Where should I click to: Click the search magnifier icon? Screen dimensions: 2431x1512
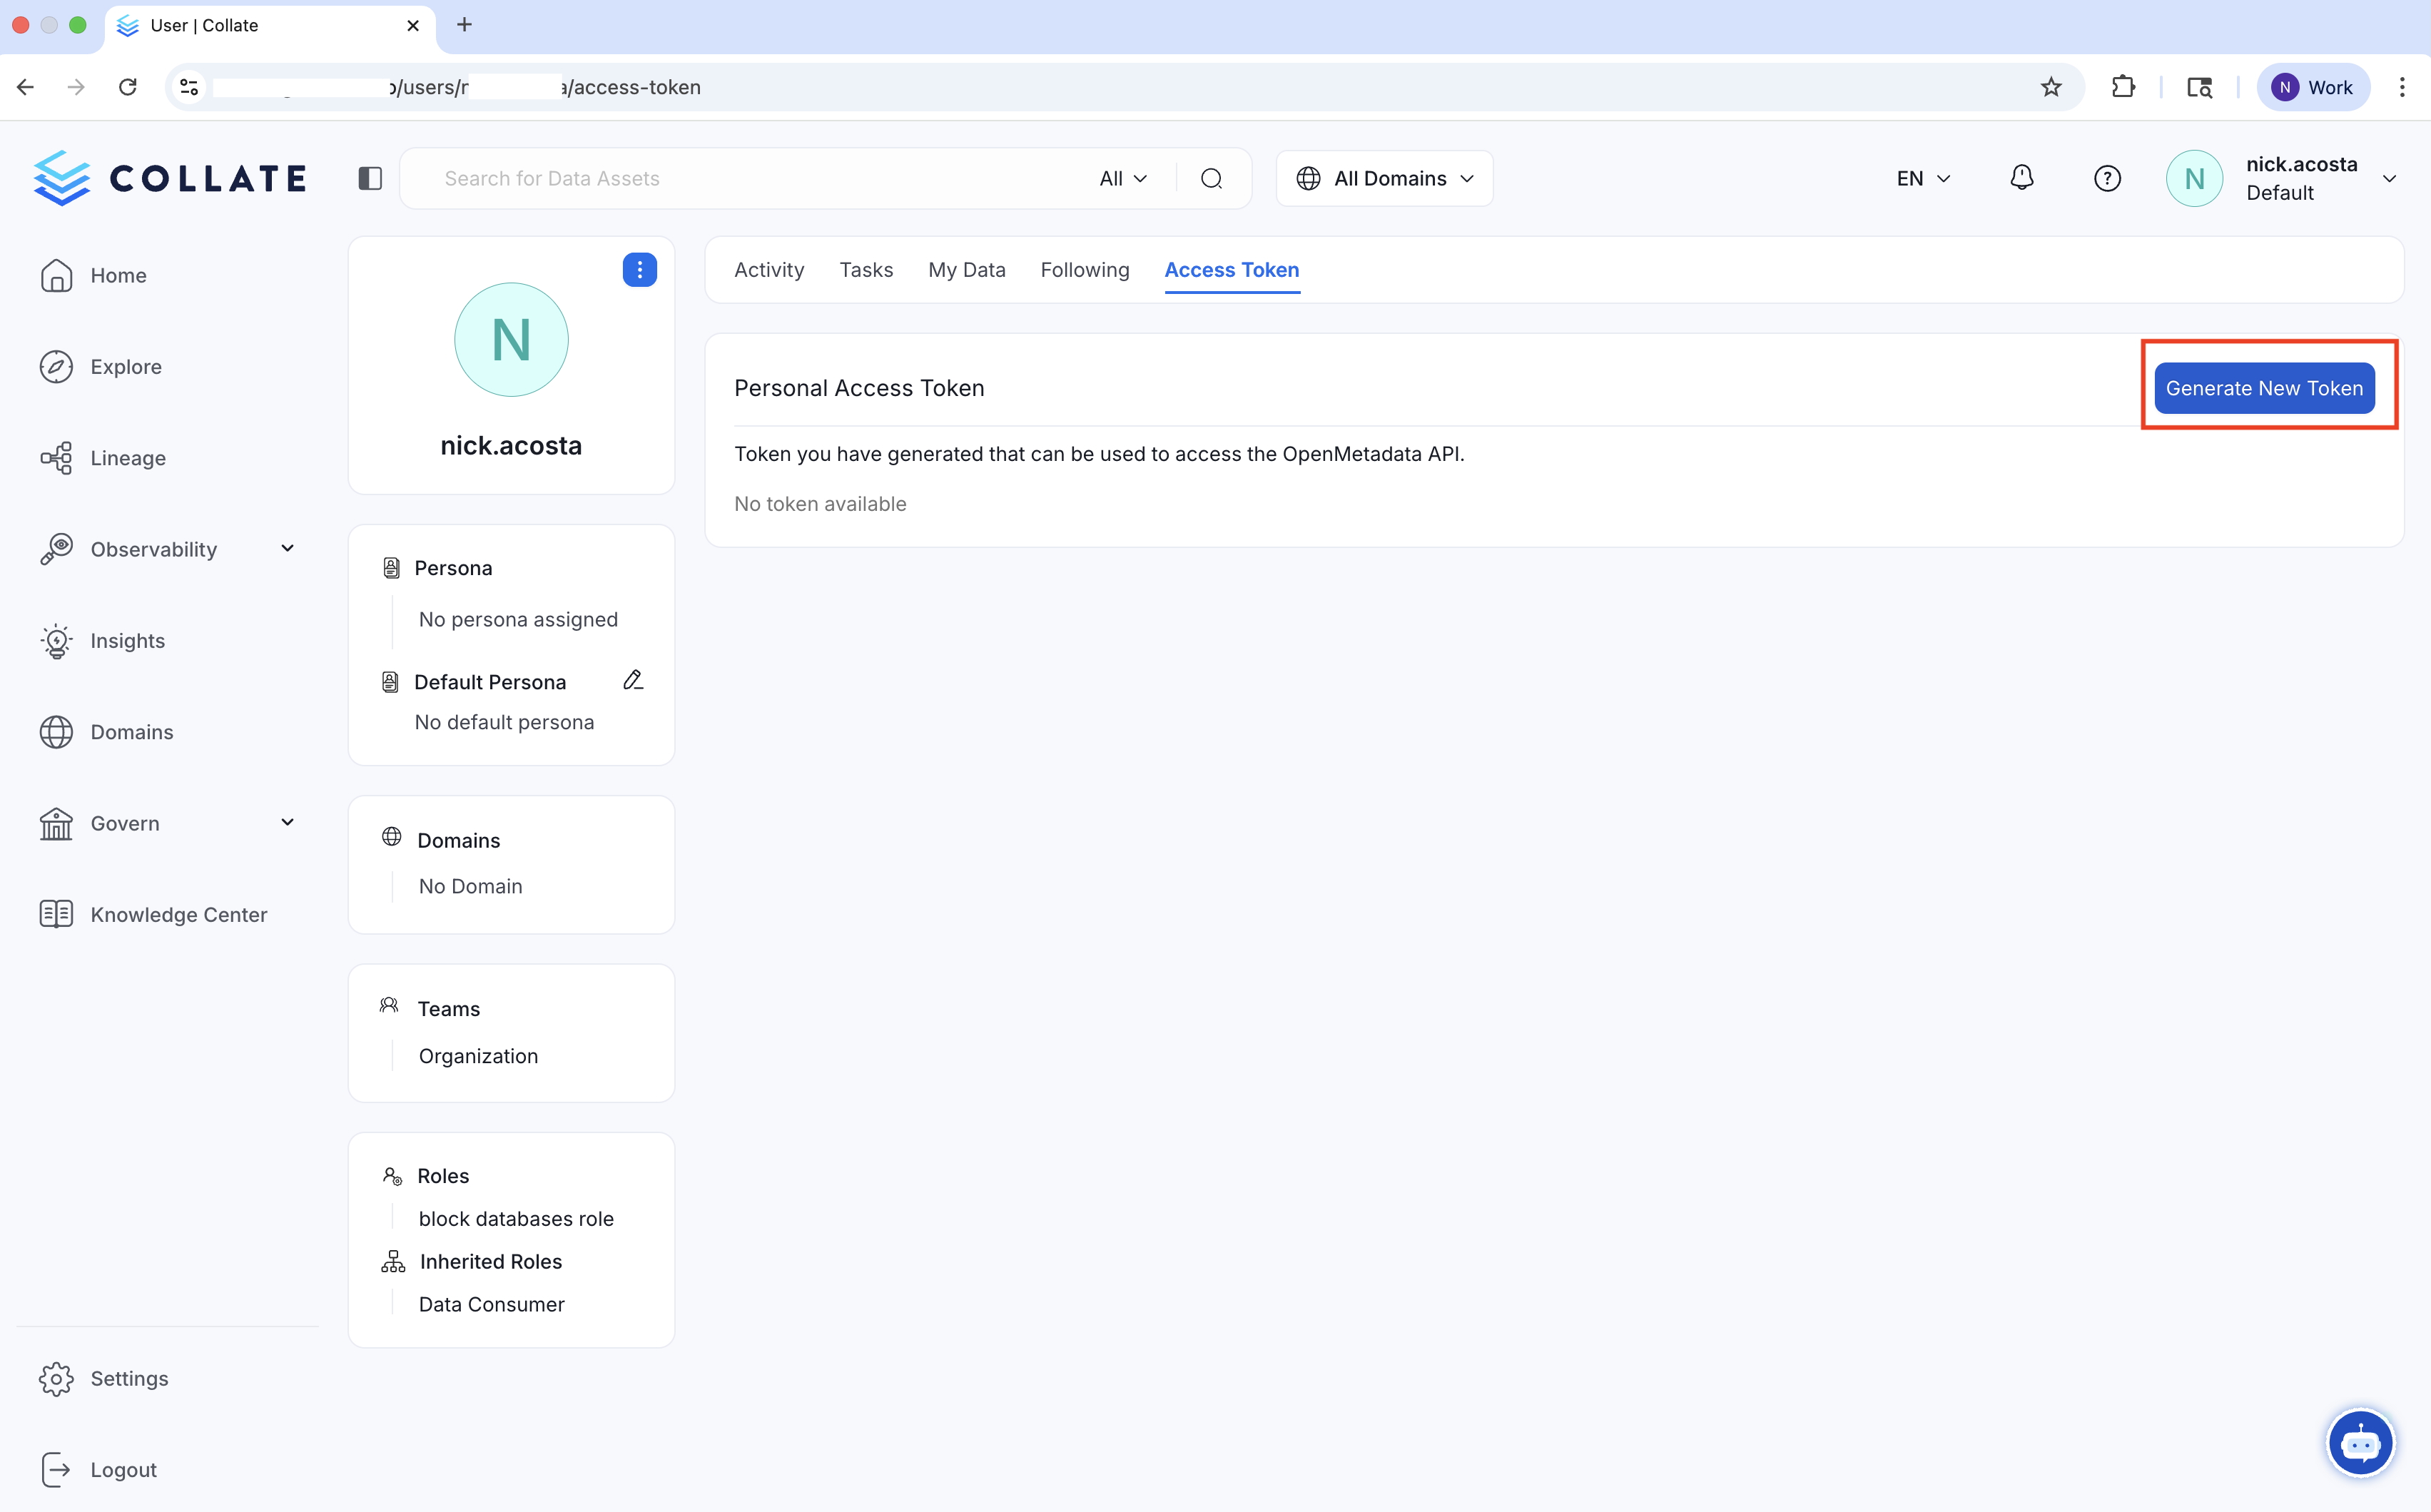1211,178
